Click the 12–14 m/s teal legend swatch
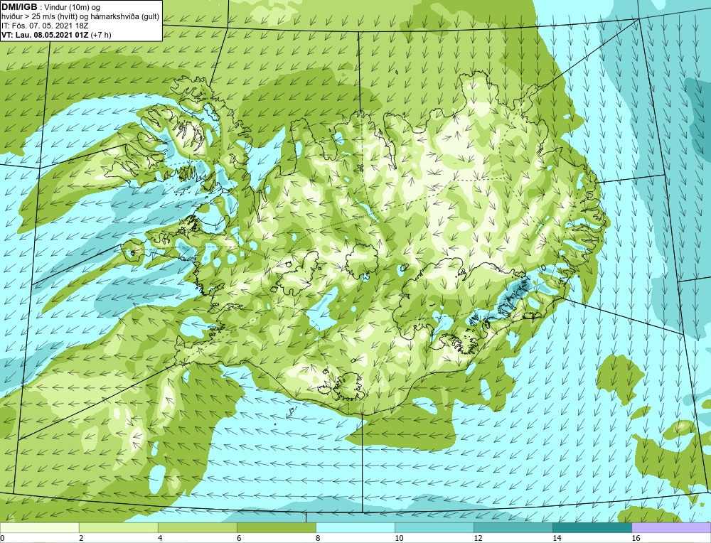711x543 pixels. (513, 527)
